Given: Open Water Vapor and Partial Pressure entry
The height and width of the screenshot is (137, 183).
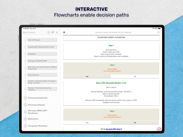Looking at the screenshot, I should [x=42, y=68].
